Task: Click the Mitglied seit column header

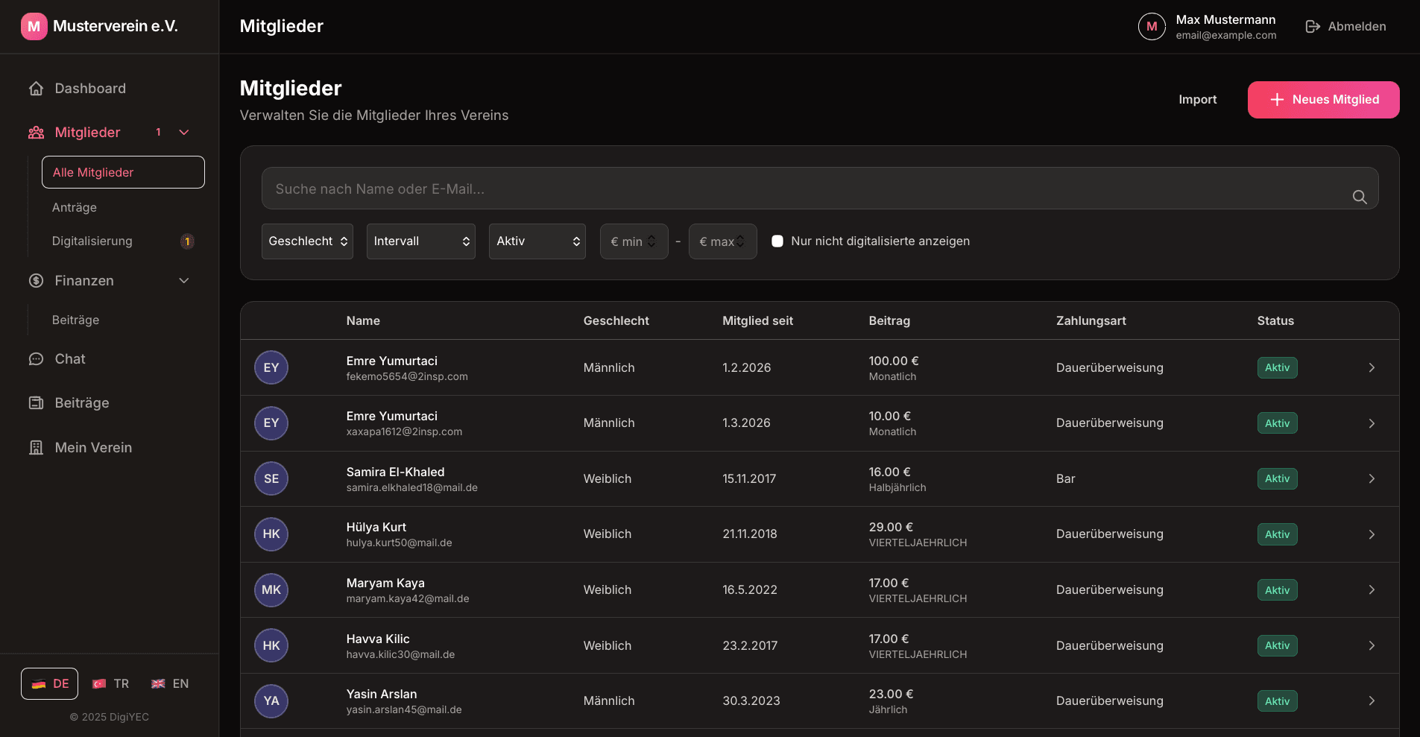Action: pyautogui.click(x=757, y=321)
